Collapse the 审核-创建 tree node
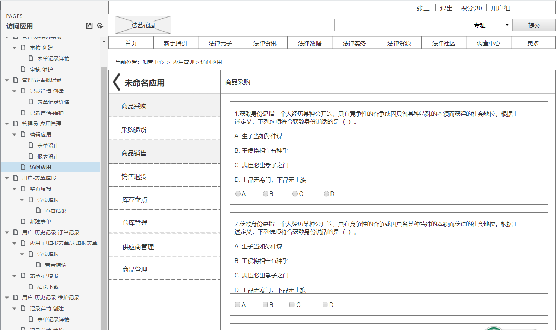The width and height of the screenshot is (557, 330). tap(14, 48)
